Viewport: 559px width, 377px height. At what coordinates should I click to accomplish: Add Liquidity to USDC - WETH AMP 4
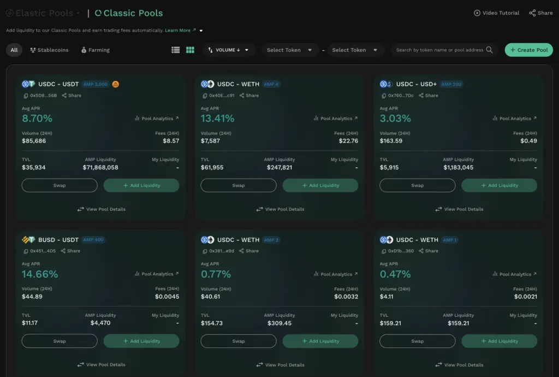tap(320, 185)
